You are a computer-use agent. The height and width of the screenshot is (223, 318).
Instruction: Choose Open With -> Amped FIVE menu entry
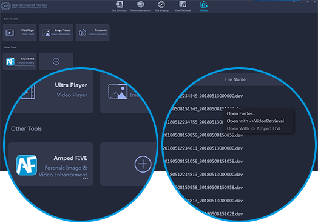click(254, 128)
